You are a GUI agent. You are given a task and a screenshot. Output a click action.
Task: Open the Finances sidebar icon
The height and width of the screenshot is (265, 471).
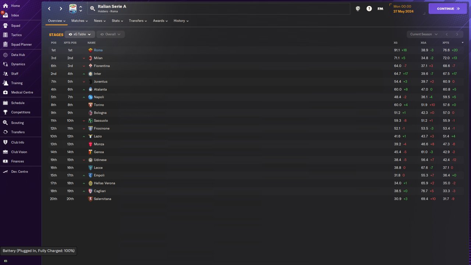[5, 161]
